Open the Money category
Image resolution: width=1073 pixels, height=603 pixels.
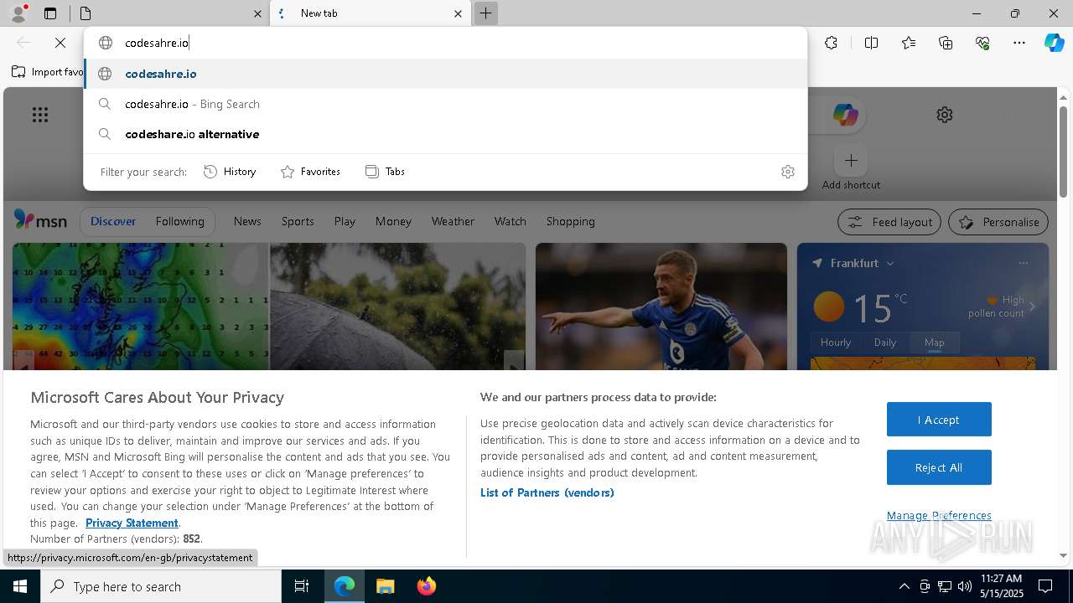point(393,221)
